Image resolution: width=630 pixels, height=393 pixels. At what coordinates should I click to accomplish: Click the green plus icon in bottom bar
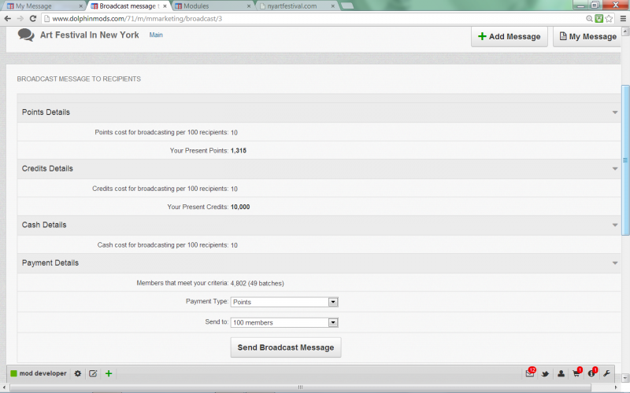[109, 373]
